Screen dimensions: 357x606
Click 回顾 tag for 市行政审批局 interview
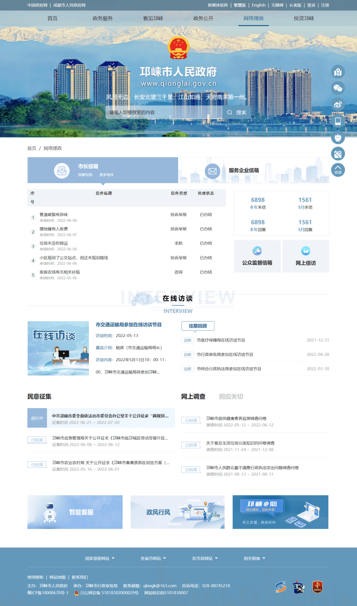coord(188,355)
